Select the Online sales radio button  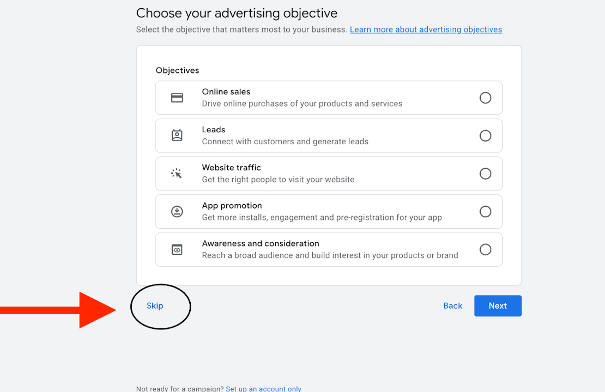[x=485, y=98]
